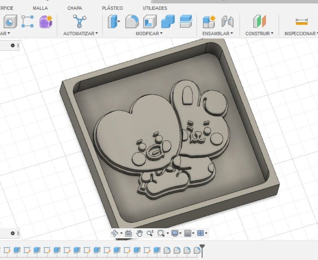Viewport: 318px width, 260px height.
Task: Select the Hole tool icon
Action: (10, 22)
